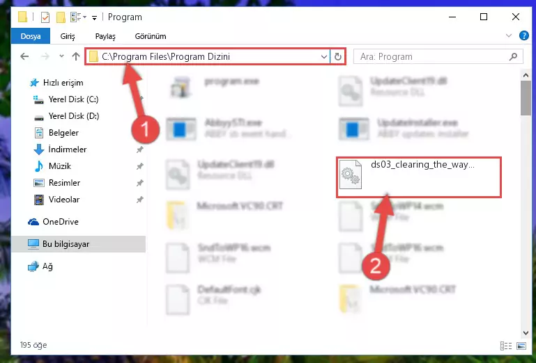Click the Ağ network icon
This screenshot has width=536, height=363.
pyautogui.click(x=33, y=266)
